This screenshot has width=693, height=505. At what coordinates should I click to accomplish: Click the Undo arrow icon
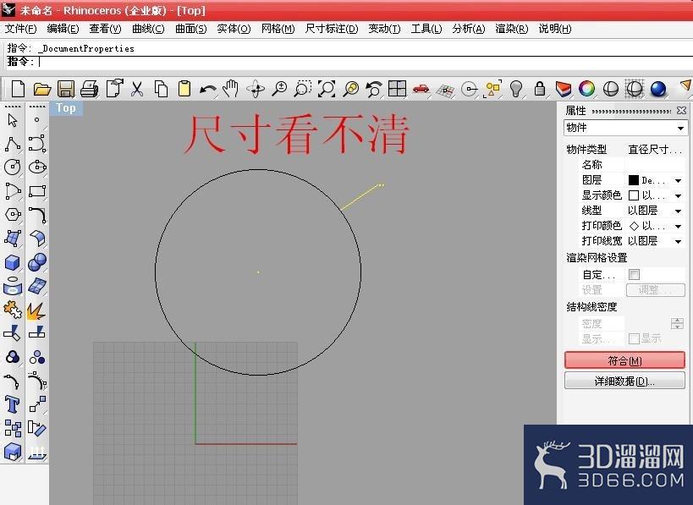[x=207, y=90]
